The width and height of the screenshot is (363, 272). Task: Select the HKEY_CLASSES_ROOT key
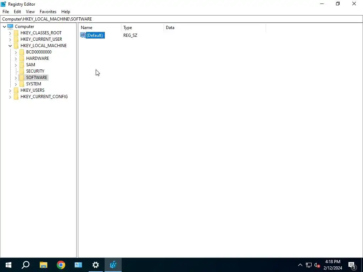[41, 33]
